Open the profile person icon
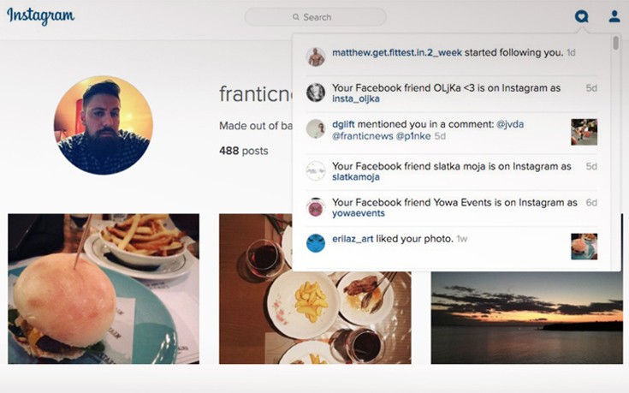The width and height of the screenshot is (629, 393). tap(614, 16)
